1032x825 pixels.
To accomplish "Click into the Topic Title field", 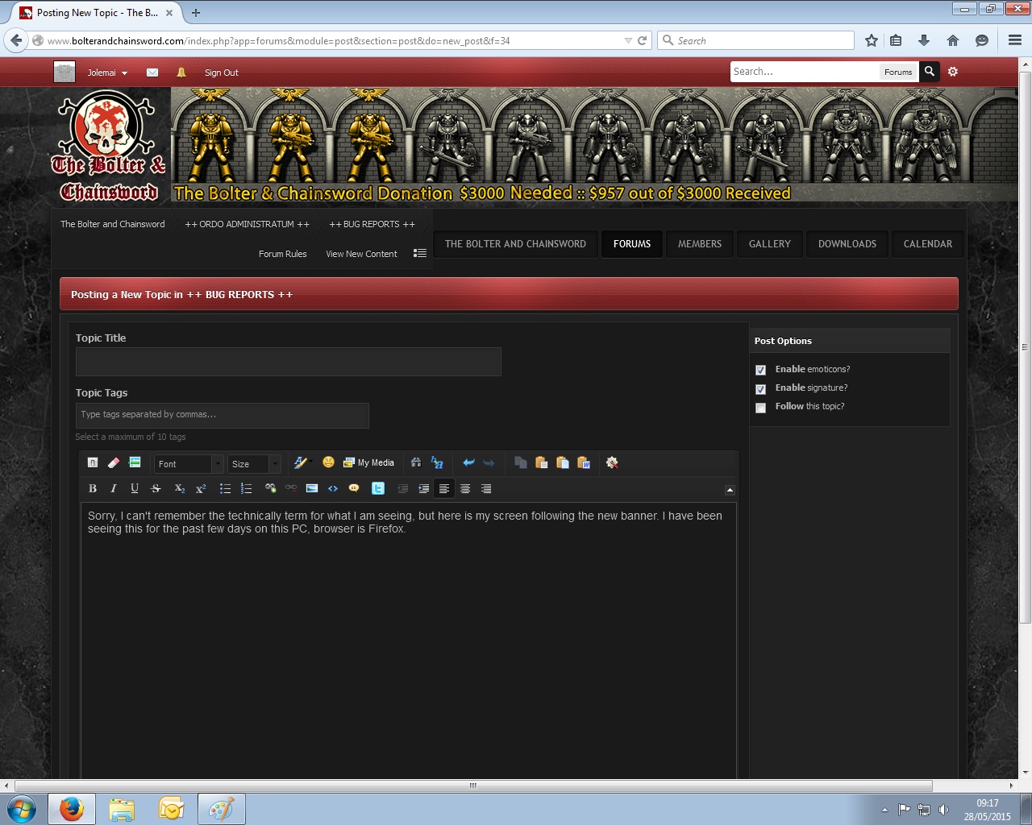I will [289, 362].
